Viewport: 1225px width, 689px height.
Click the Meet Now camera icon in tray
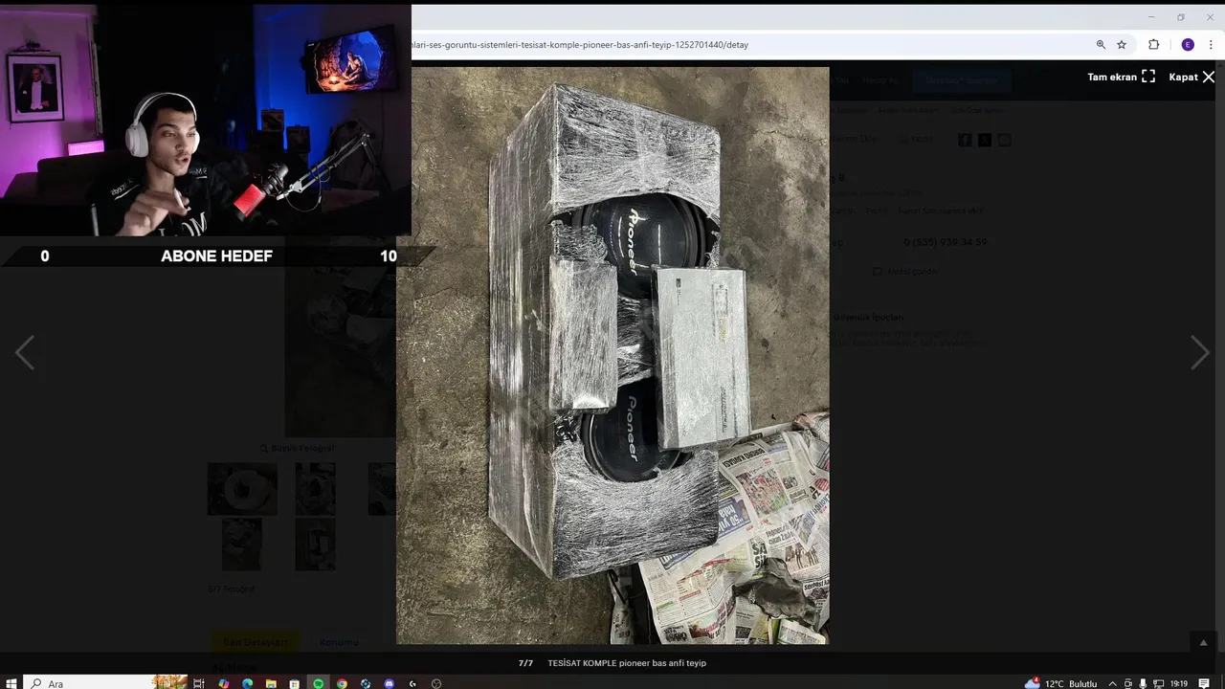click(x=1128, y=683)
